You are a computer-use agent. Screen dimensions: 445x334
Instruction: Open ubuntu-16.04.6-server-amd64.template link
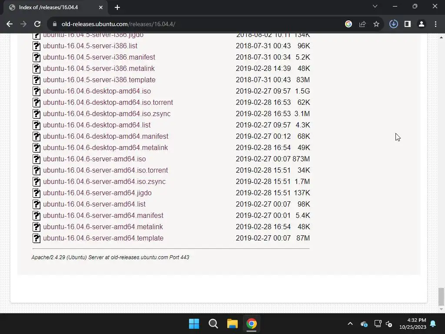click(x=103, y=238)
